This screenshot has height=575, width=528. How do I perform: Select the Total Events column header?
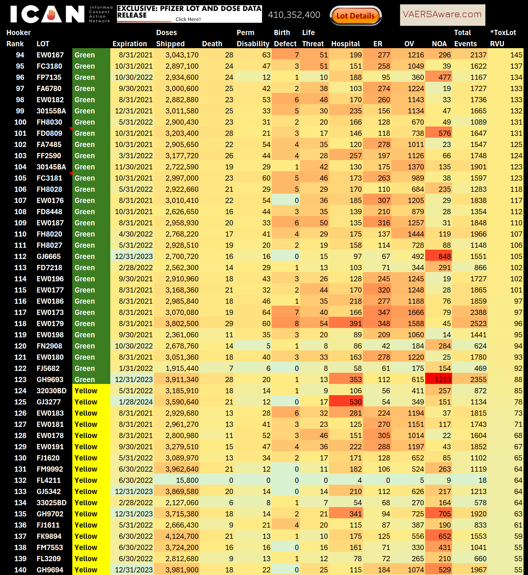pos(465,38)
